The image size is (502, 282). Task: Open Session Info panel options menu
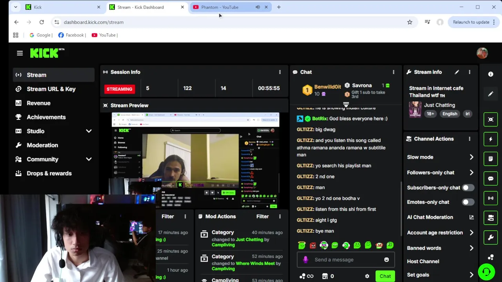(x=280, y=72)
